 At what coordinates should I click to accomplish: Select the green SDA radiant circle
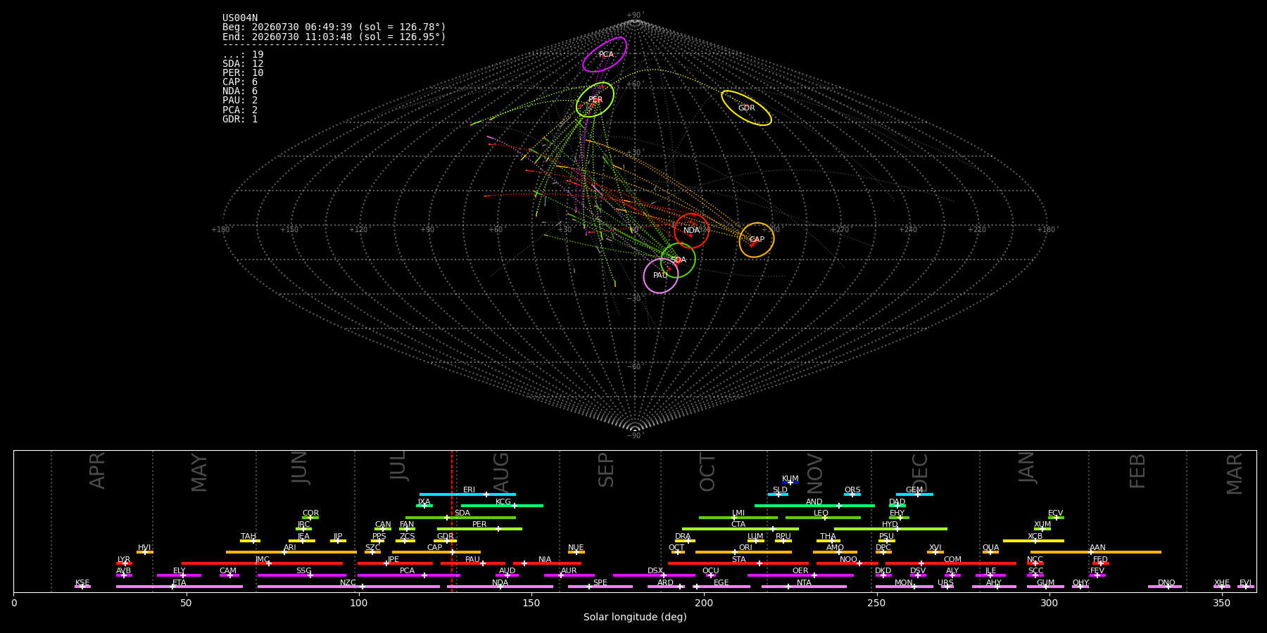[678, 260]
